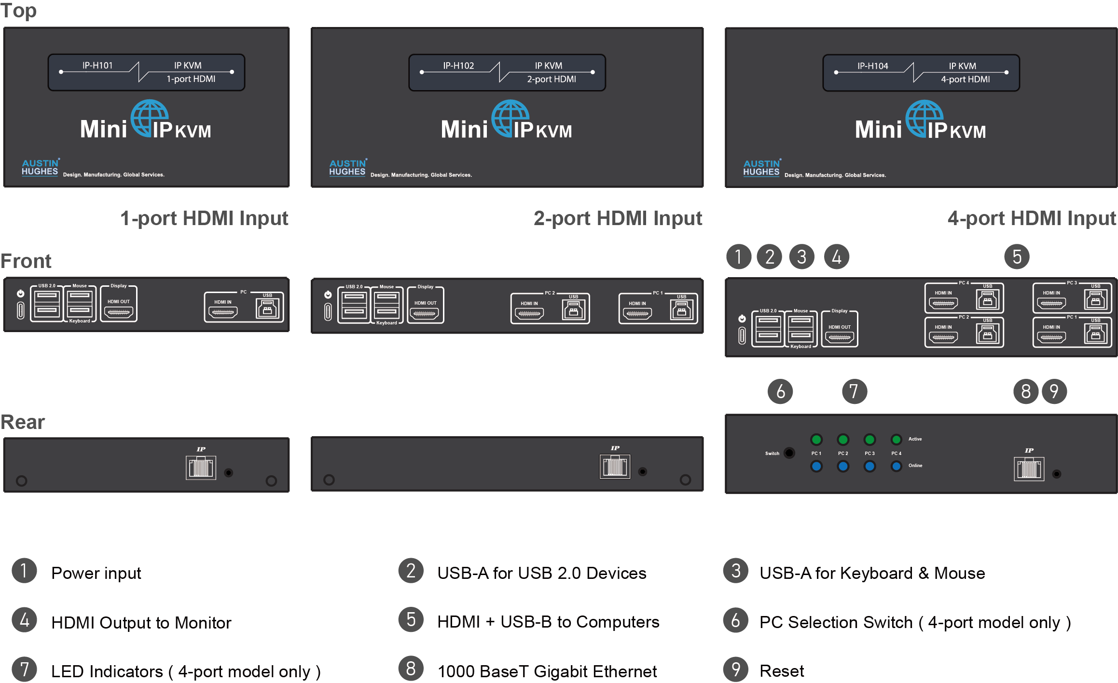Click the Austin Hughes logo on the 4-port unit
This screenshot has width=1118, height=683.
click(762, 168)
